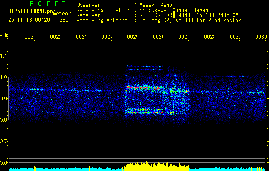
Task: Click the observer name Masaki Kano
Action: (x=156, y=5)
